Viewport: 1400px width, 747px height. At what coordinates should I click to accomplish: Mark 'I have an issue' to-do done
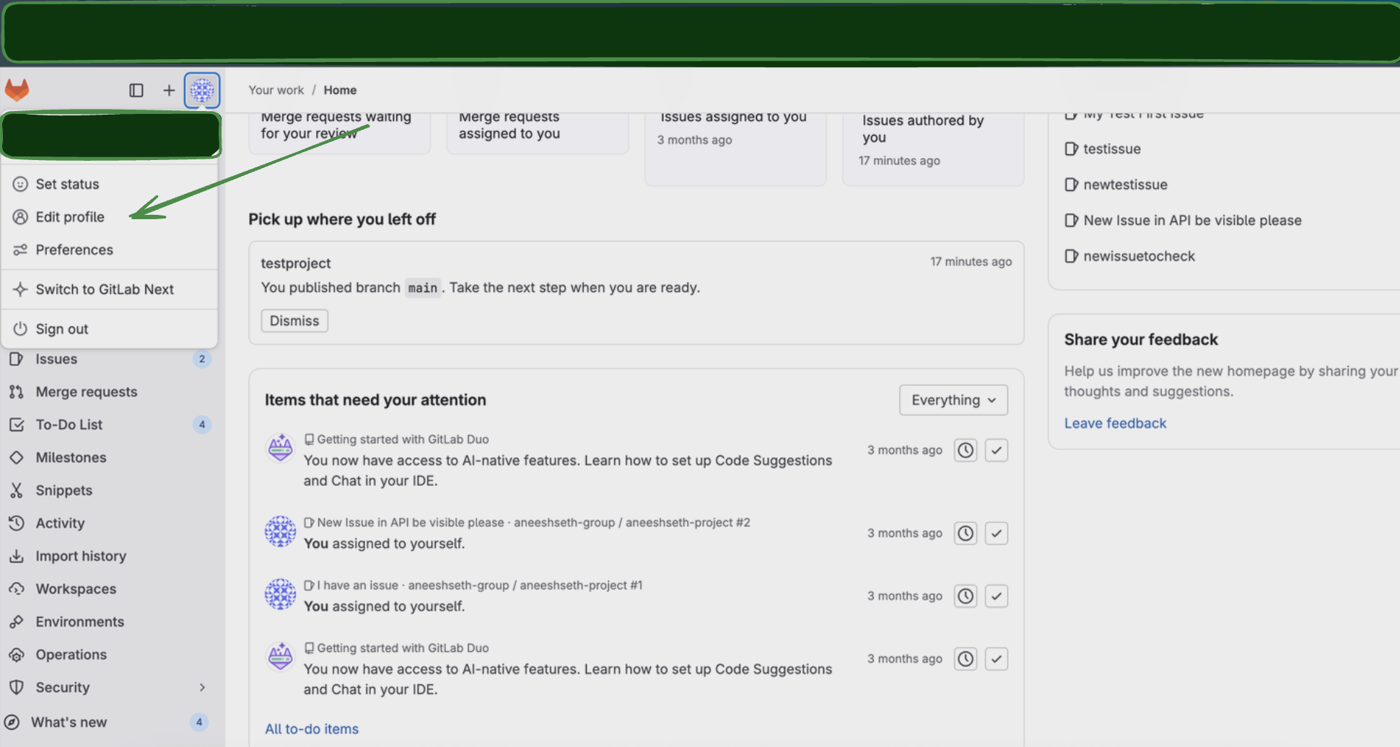[x=997, y=596]
